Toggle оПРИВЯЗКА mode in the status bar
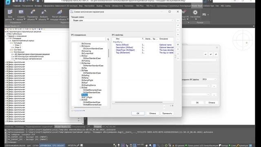 (x=46, y=145)
